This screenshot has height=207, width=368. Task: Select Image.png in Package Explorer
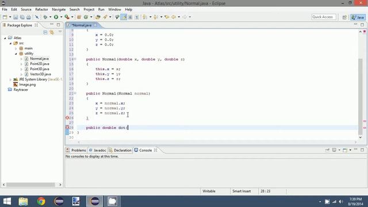[x=28, y=85]
